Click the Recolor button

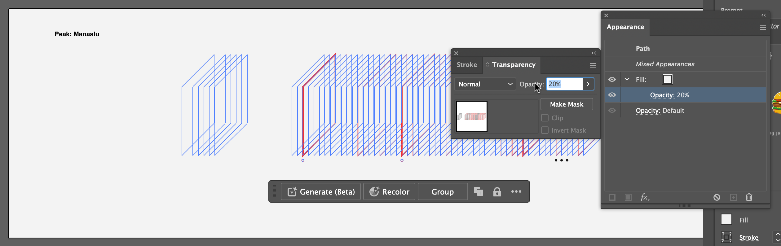[x=389, y=192]
